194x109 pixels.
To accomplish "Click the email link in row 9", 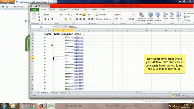I will (x=79, y=58).
